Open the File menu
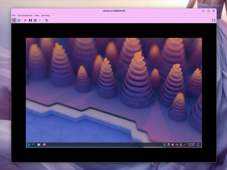227x170 pixels. pos(14,15)
